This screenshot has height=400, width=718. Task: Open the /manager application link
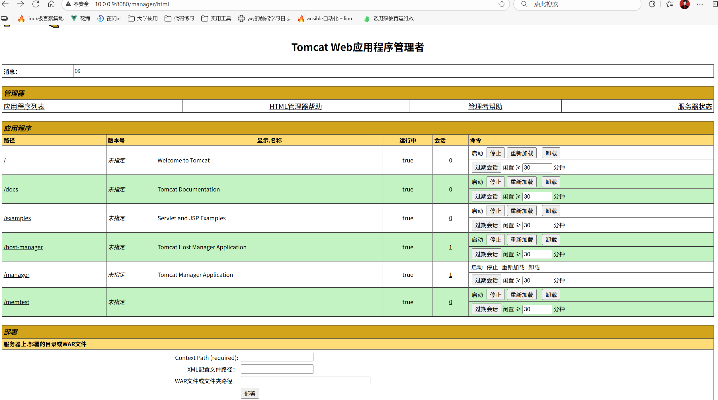(17, 275)
